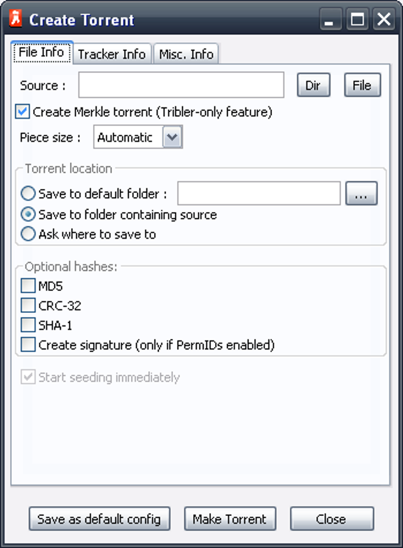
Task: Minimize the Create Torrent window
Action: [x=331, y=20]
